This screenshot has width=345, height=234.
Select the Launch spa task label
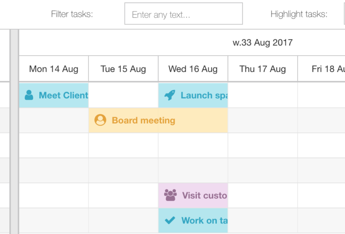[204, 95]
